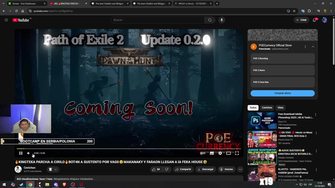Open the notifications bell in the YouTube header

tap(314, 20)
